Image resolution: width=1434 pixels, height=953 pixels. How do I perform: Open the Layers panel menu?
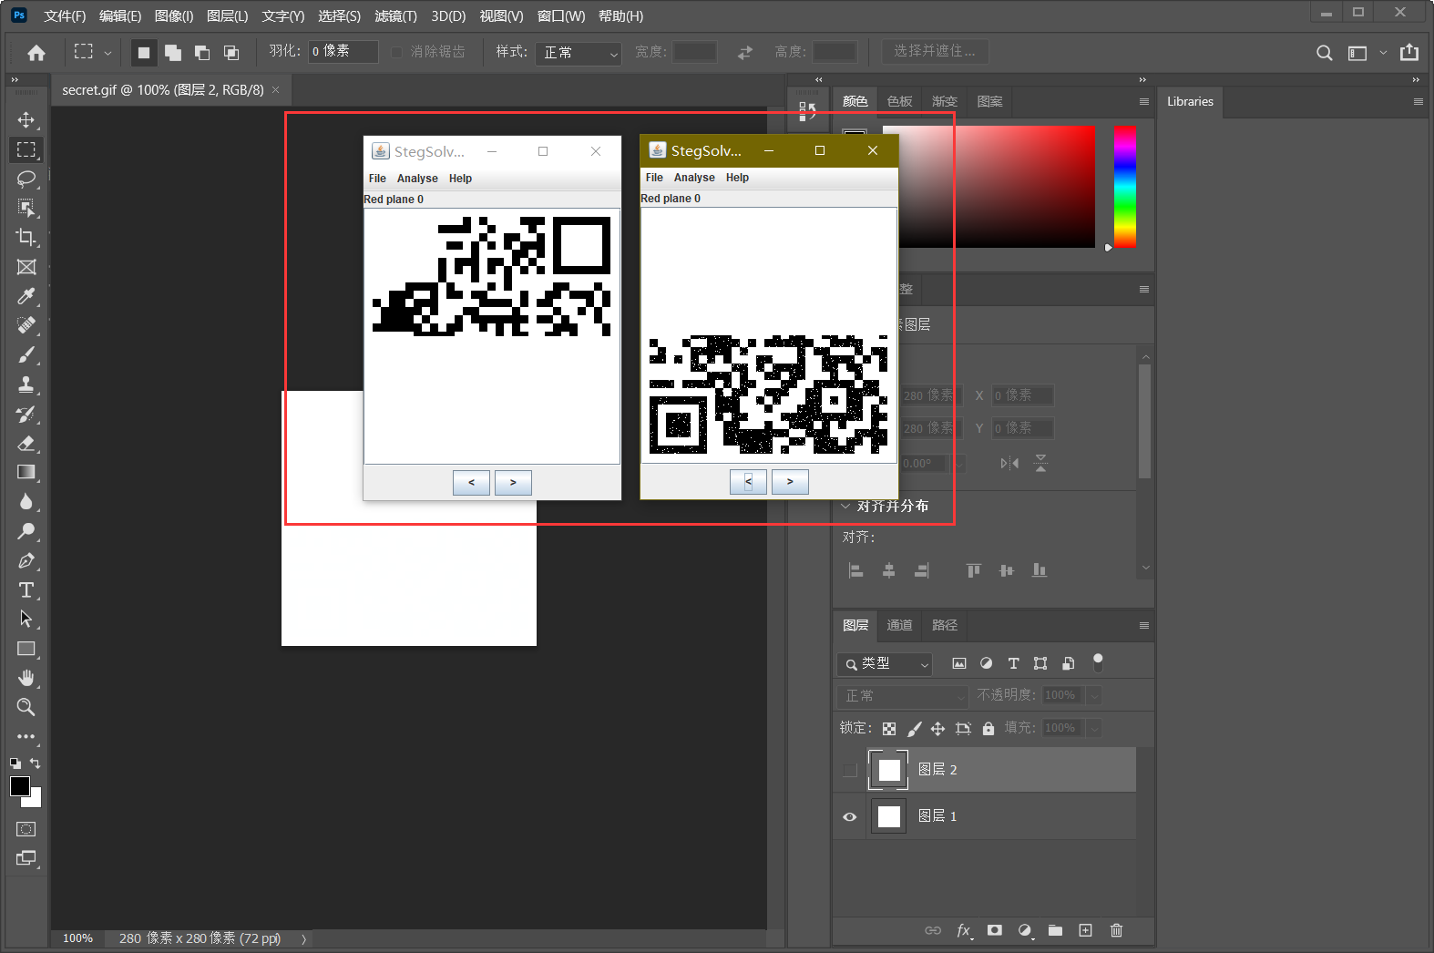(1144, 625)
